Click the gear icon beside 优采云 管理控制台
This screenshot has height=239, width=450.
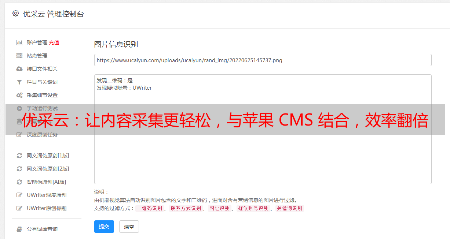point(15,14)
